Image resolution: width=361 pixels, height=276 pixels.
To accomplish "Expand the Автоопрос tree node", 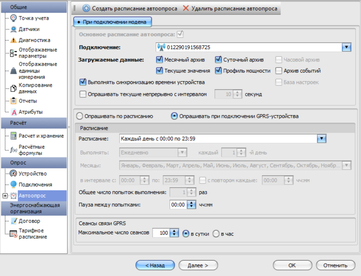I will [5, 196].
